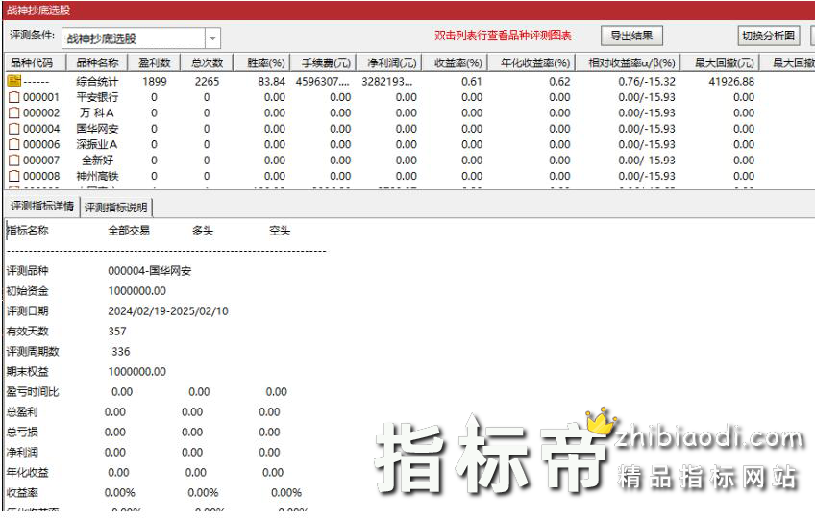Click the 最大回撤(元) column header
815x520 pixels.
(724, 63)
